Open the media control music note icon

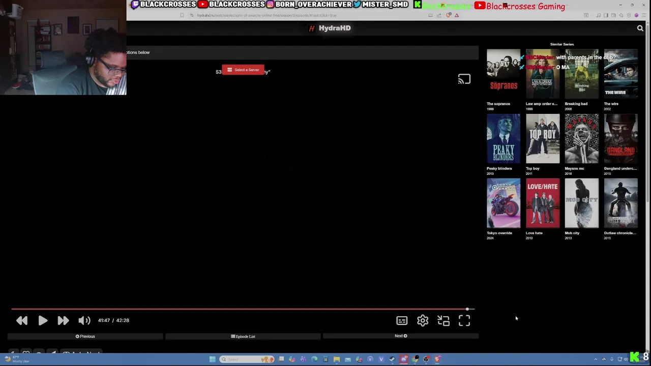pos(598,15)
